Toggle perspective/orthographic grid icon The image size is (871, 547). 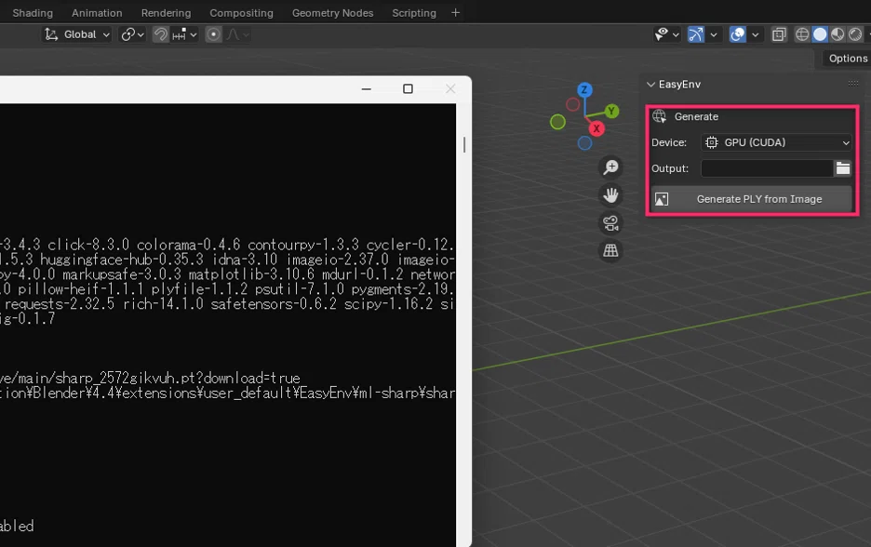click(610, 250)
